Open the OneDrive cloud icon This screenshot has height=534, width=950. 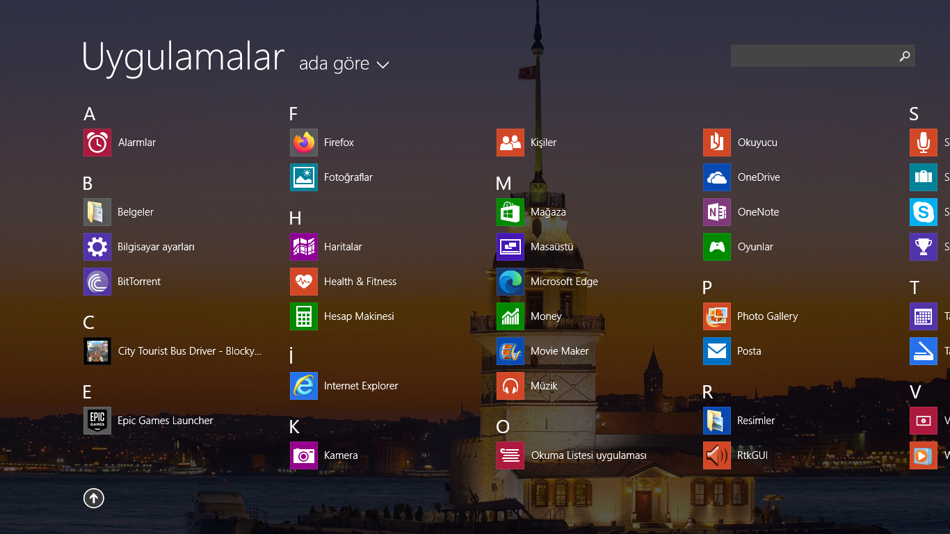717,177
